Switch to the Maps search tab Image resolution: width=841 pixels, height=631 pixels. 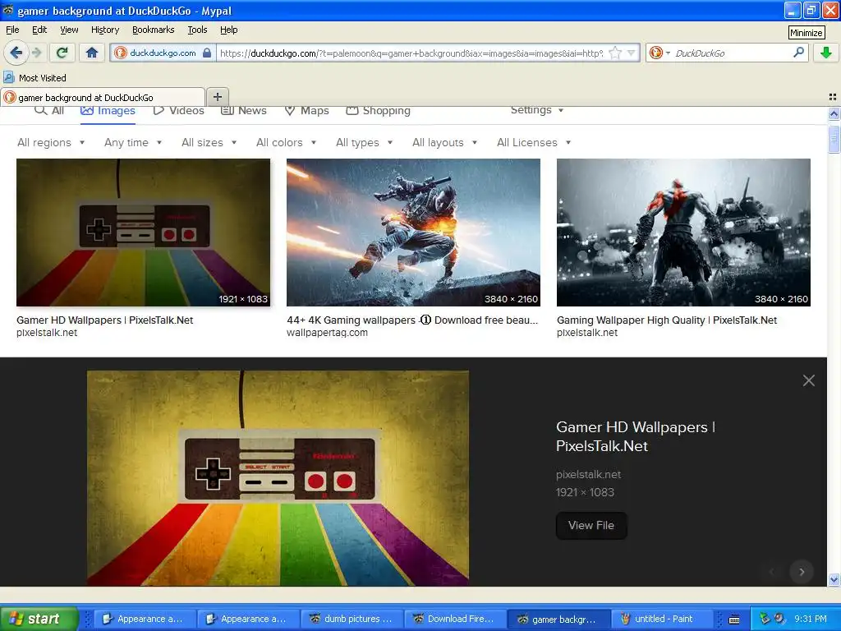(306, 111)
